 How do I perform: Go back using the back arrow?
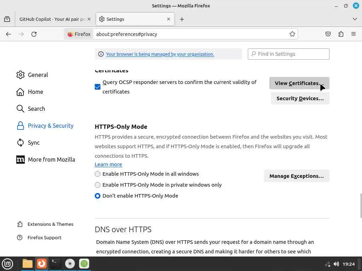click(x=8, y=34)
